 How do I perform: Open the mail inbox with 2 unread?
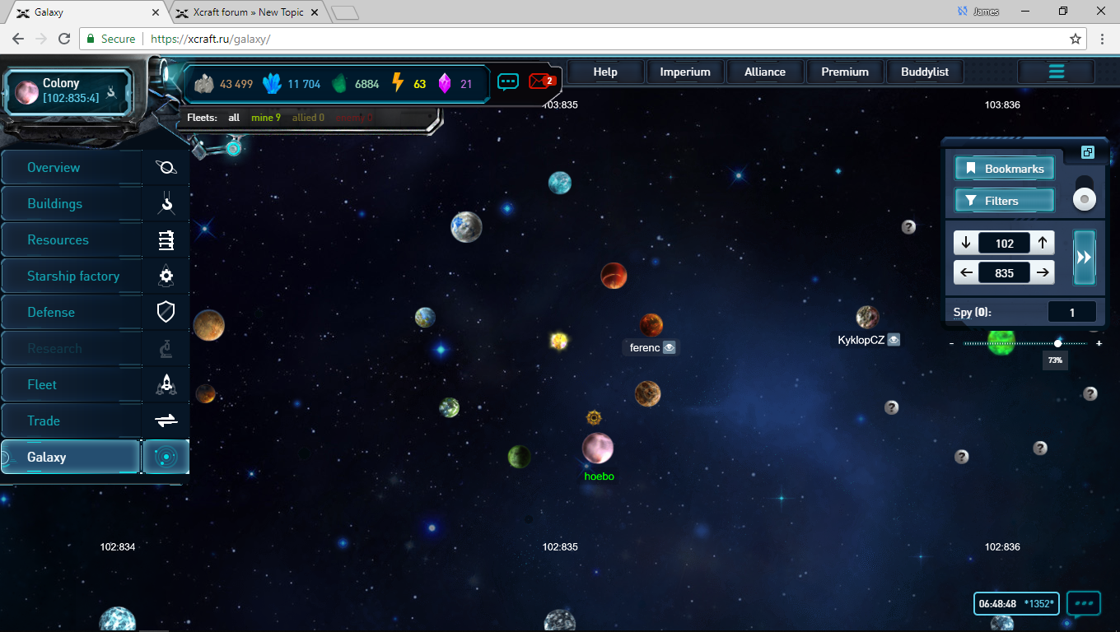[540, 81]
